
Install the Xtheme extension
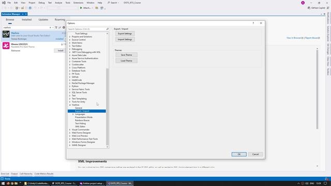(x=61, y=51)
